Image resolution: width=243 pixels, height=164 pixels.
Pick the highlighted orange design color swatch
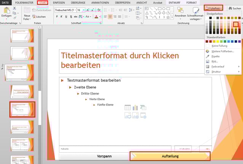click(236, 24)
